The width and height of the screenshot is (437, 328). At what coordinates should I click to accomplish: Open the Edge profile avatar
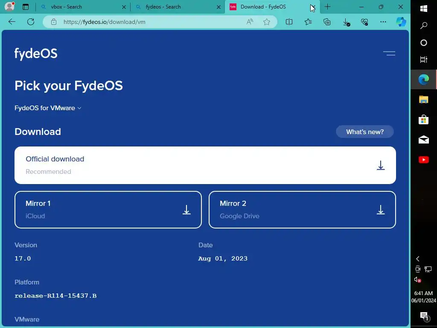click(x=9, y=6)
